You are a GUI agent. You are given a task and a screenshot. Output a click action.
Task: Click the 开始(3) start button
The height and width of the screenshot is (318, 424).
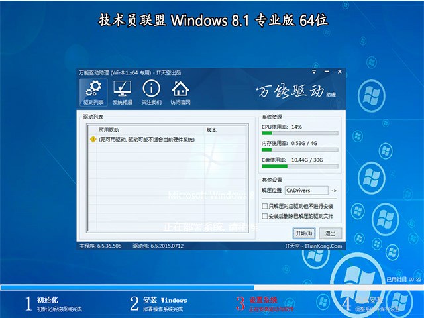click(304, 233)
